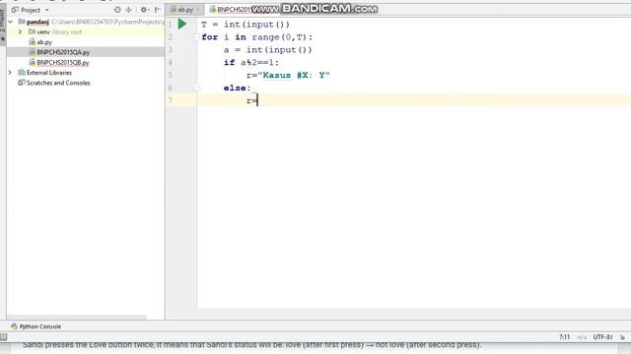
Task: Run the script with green gutter arrow
Action: (182, 24)
